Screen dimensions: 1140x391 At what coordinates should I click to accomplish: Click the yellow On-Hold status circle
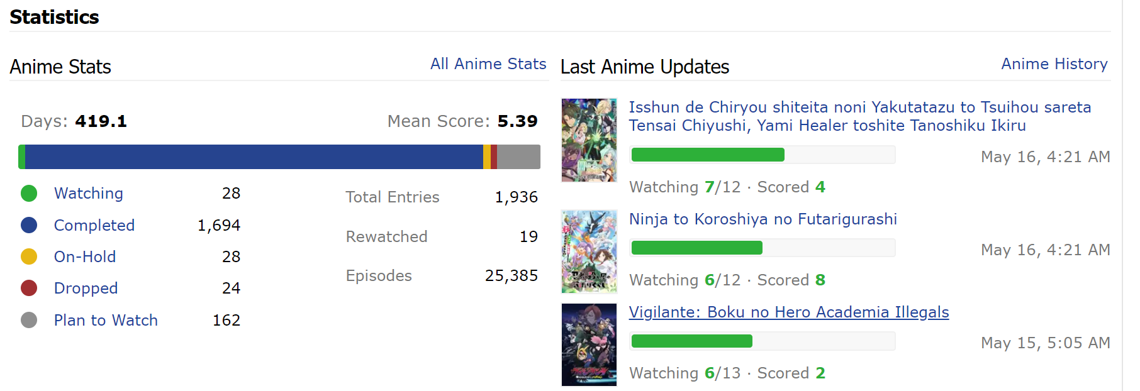click(x=29, y=256)
